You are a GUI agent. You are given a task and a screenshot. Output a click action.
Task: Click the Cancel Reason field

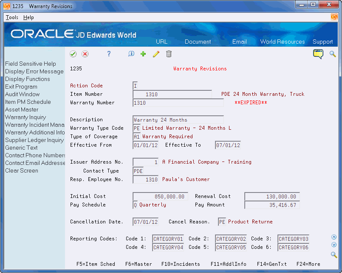[x=222, y=222]
